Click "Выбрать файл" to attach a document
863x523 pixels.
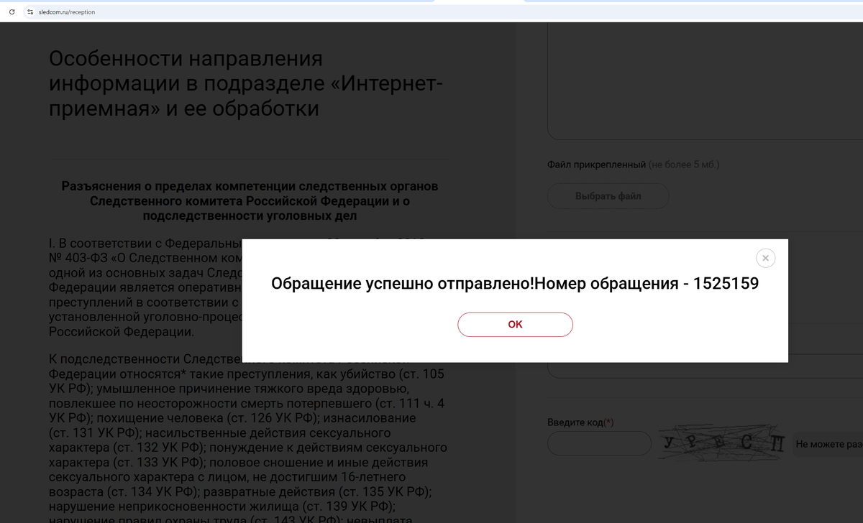pyautogui.click(x=608, y=195)
